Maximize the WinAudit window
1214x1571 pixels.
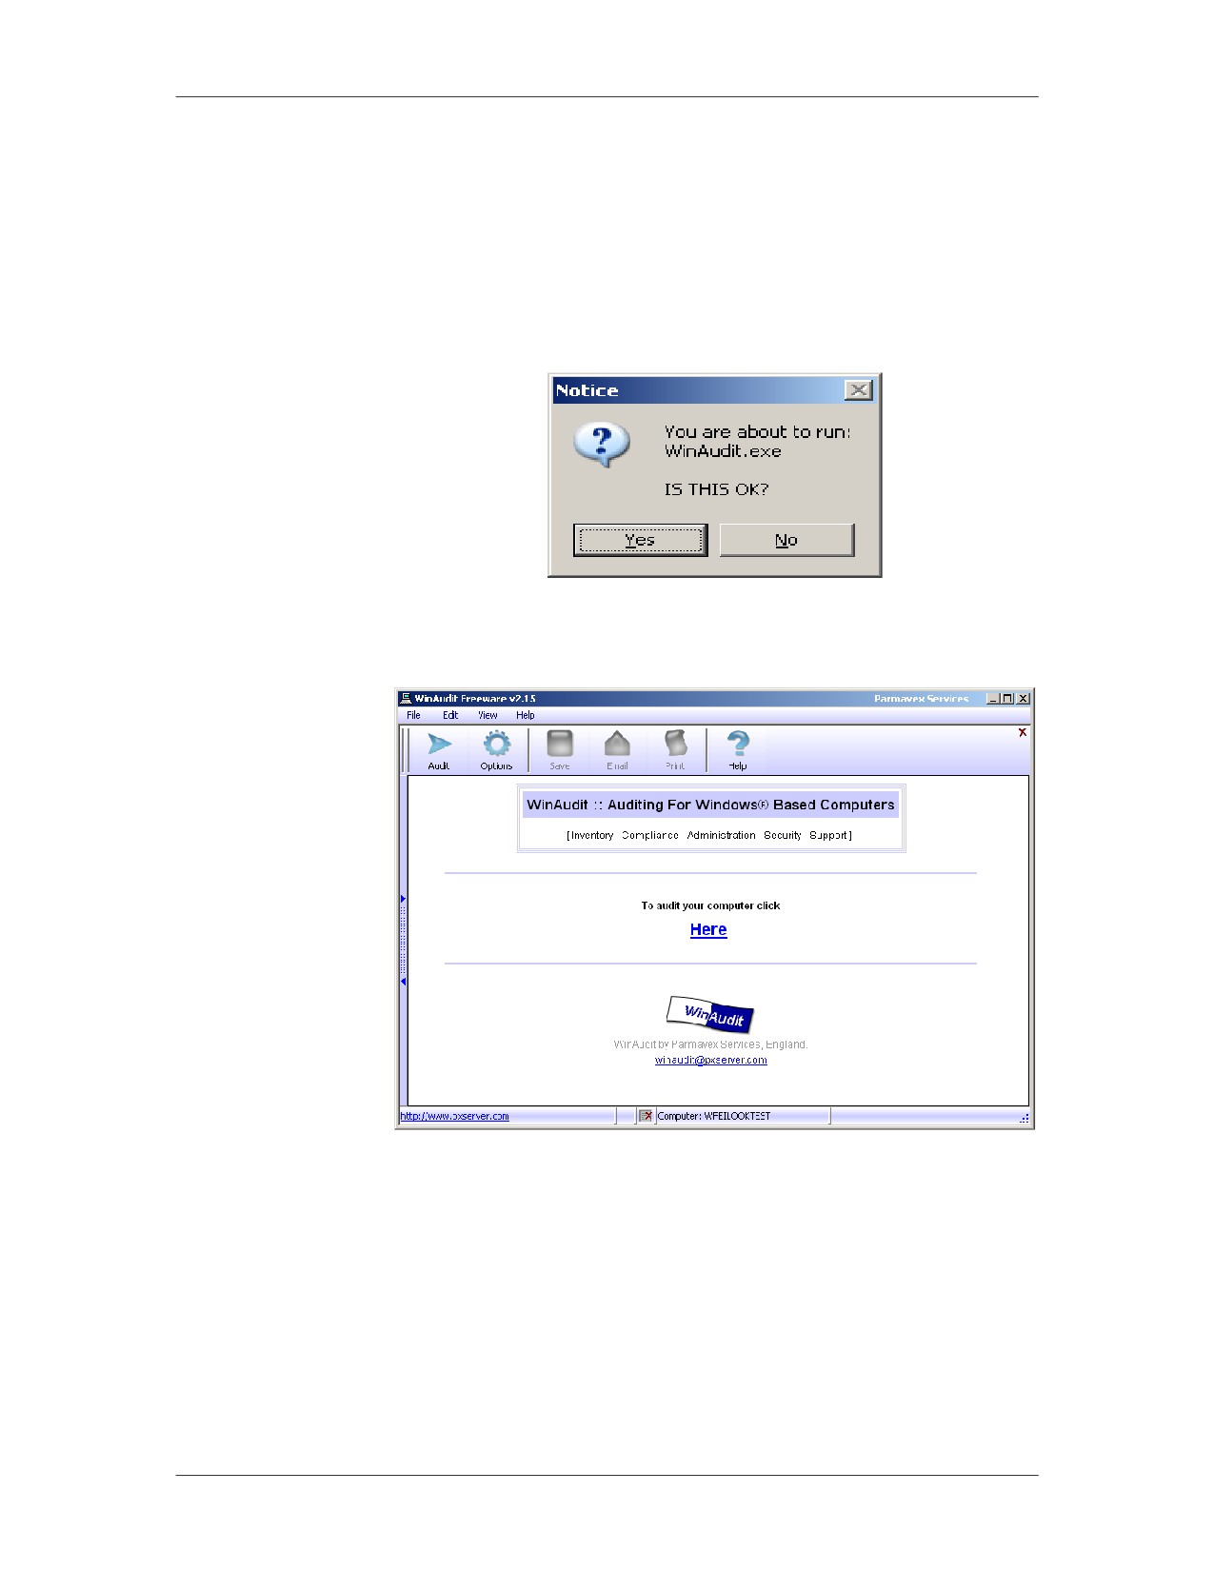pyautogui.click(x=1007, y=699)
